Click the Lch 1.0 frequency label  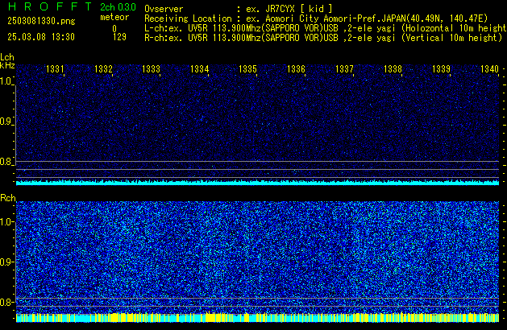[x=6, y=81]
